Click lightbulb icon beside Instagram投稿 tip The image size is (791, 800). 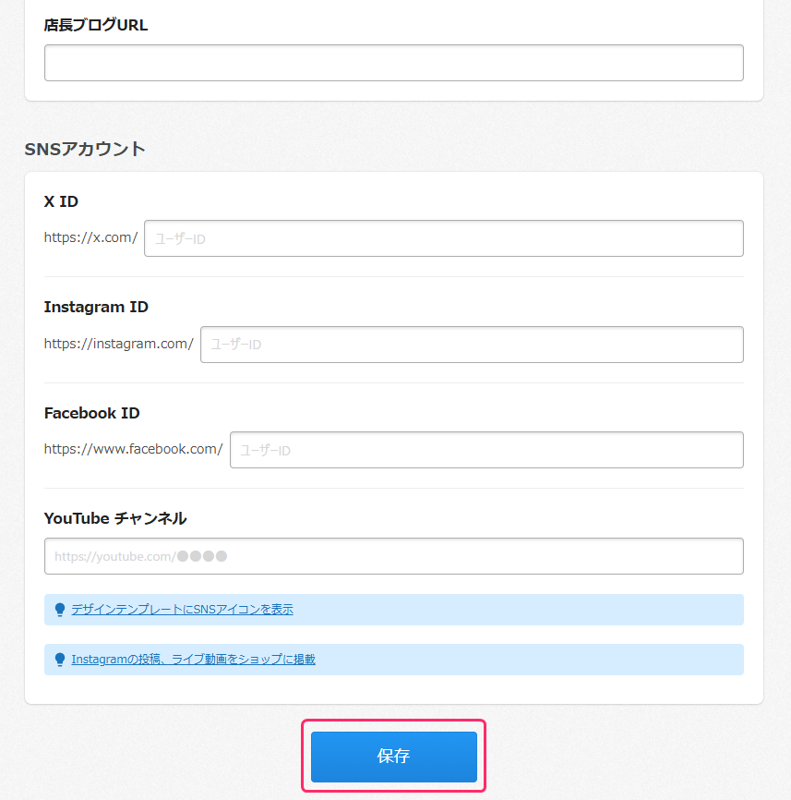60,660
